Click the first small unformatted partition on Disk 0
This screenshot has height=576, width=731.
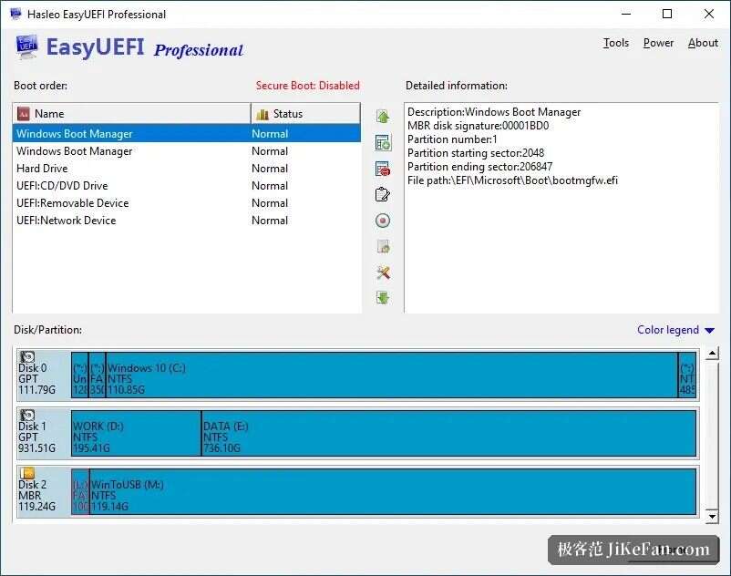point(79,375)
